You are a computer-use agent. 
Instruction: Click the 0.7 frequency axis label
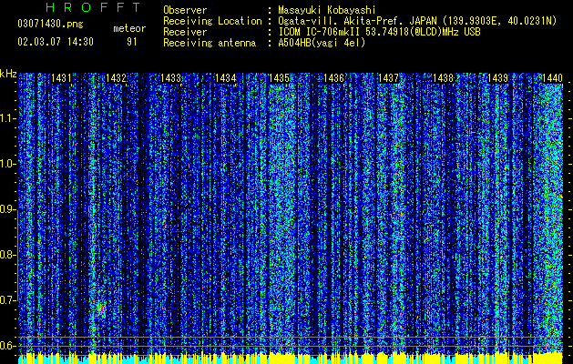(x=7, y=300)
